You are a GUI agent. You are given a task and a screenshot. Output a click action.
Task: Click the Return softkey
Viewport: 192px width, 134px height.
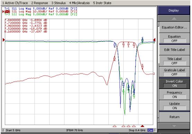tap(174, 117)
